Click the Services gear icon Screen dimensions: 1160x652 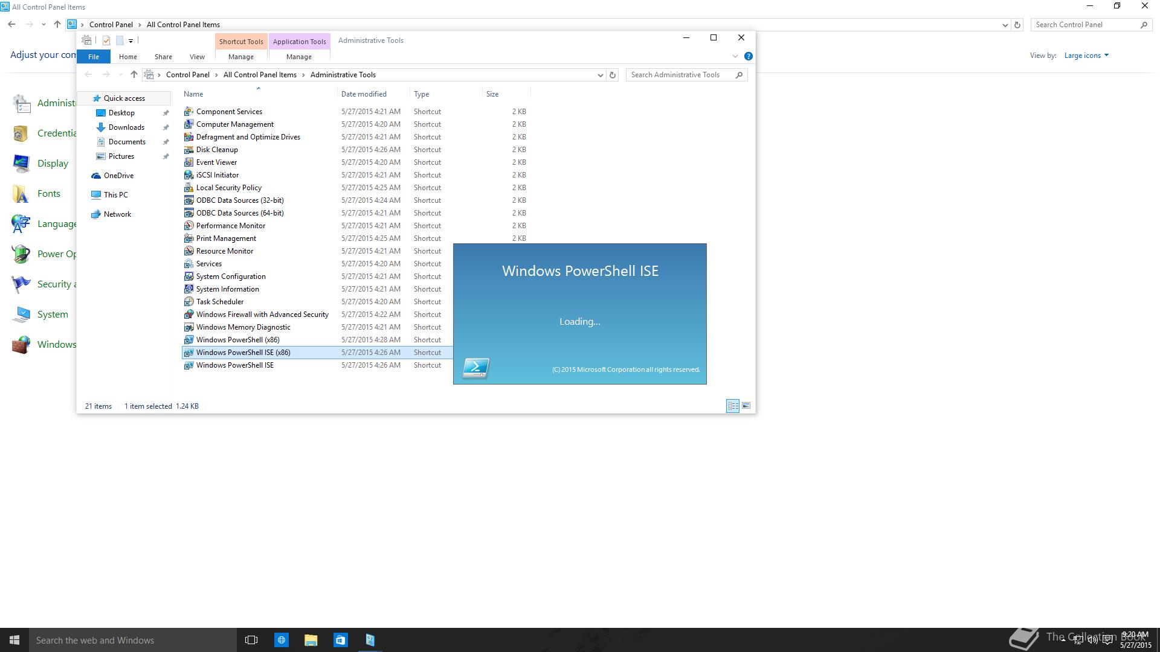188,264
